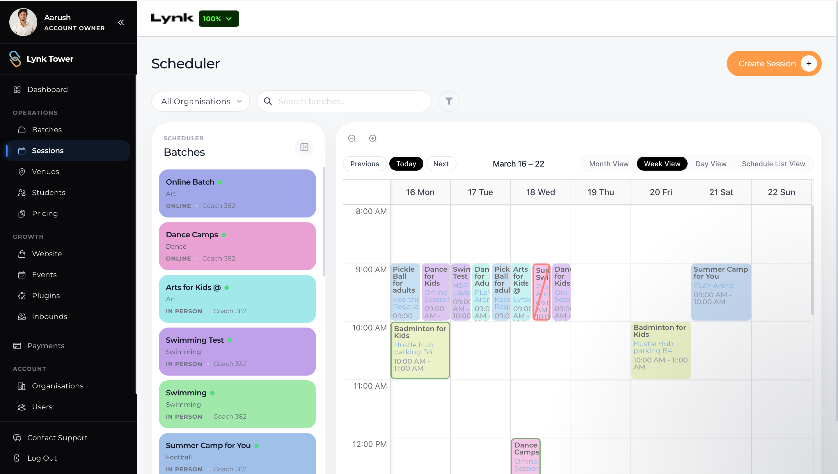Click Aarush's profile avatar
Image resolution: width=838 pixels, height=474 pixels.
(23, 22)
